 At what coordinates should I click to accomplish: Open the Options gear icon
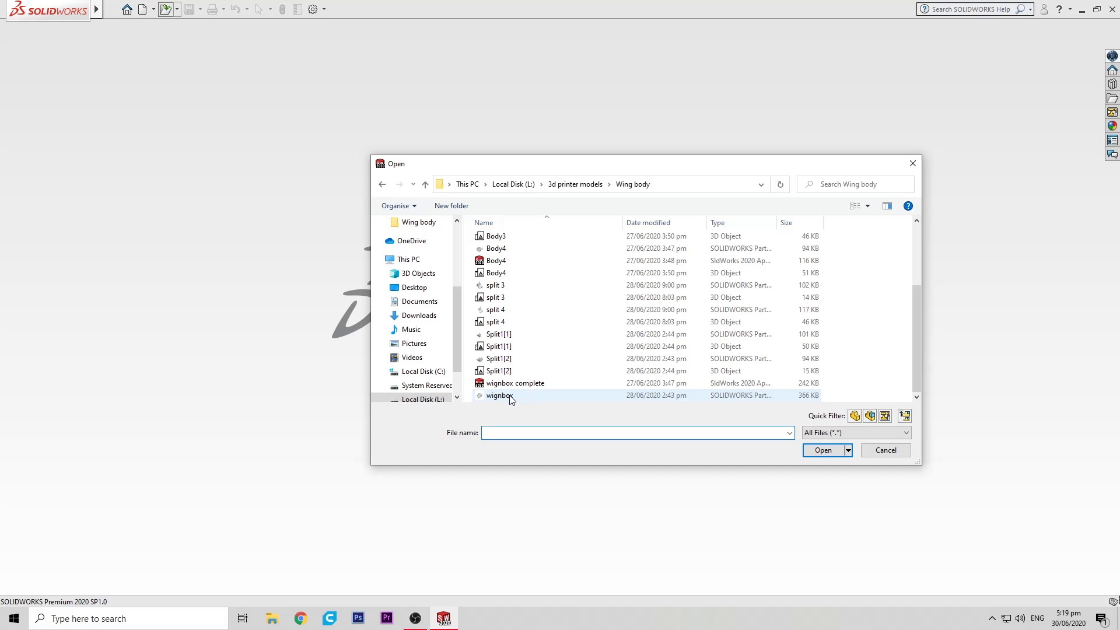313,9
